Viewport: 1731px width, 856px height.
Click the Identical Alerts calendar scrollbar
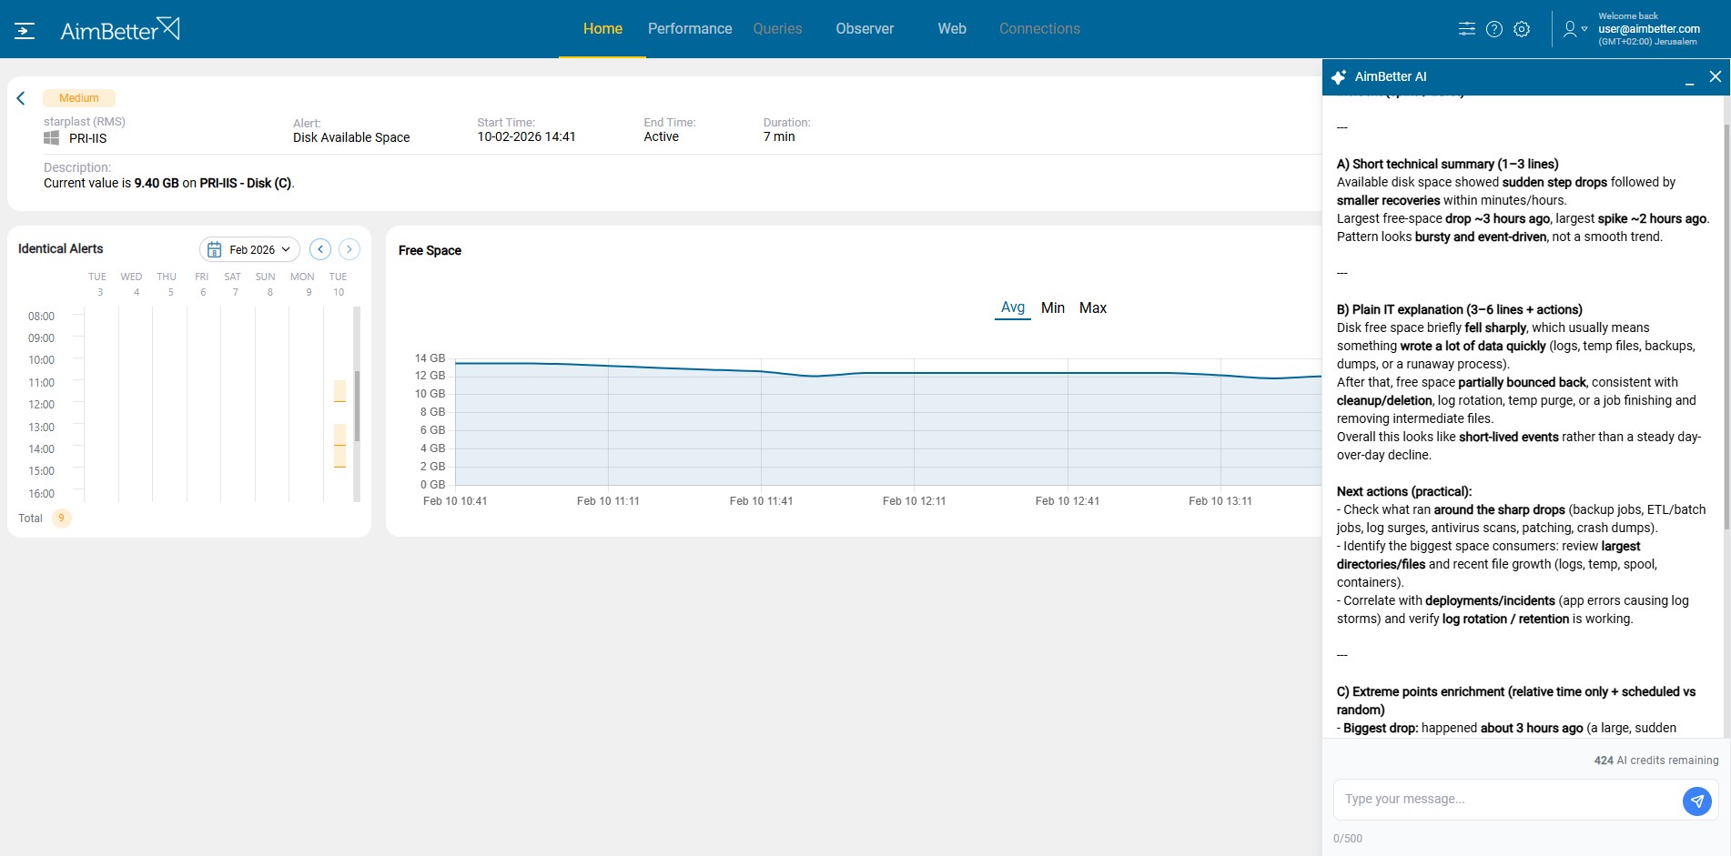357,405
